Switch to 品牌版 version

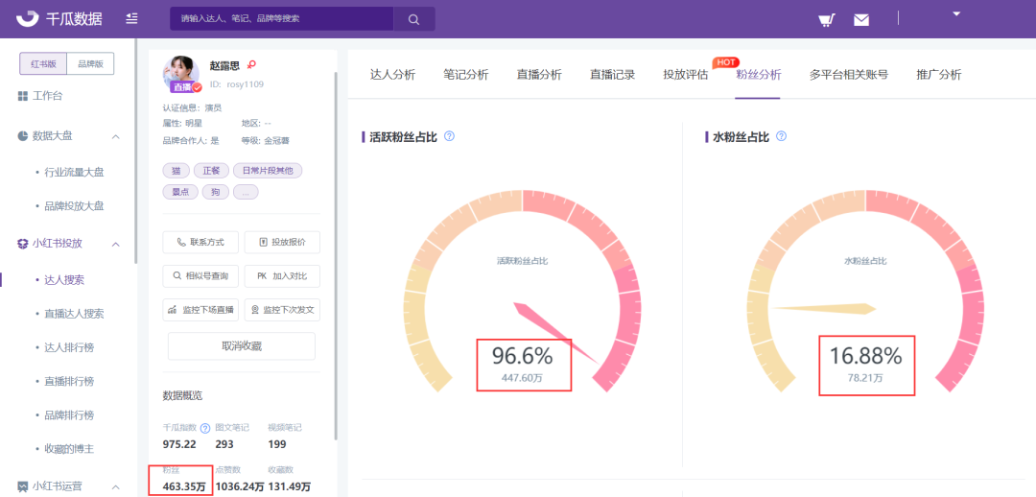[x=90, y=64]
